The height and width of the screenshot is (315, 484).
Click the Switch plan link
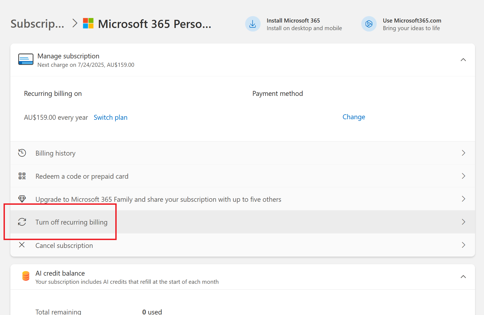(110, 117)
